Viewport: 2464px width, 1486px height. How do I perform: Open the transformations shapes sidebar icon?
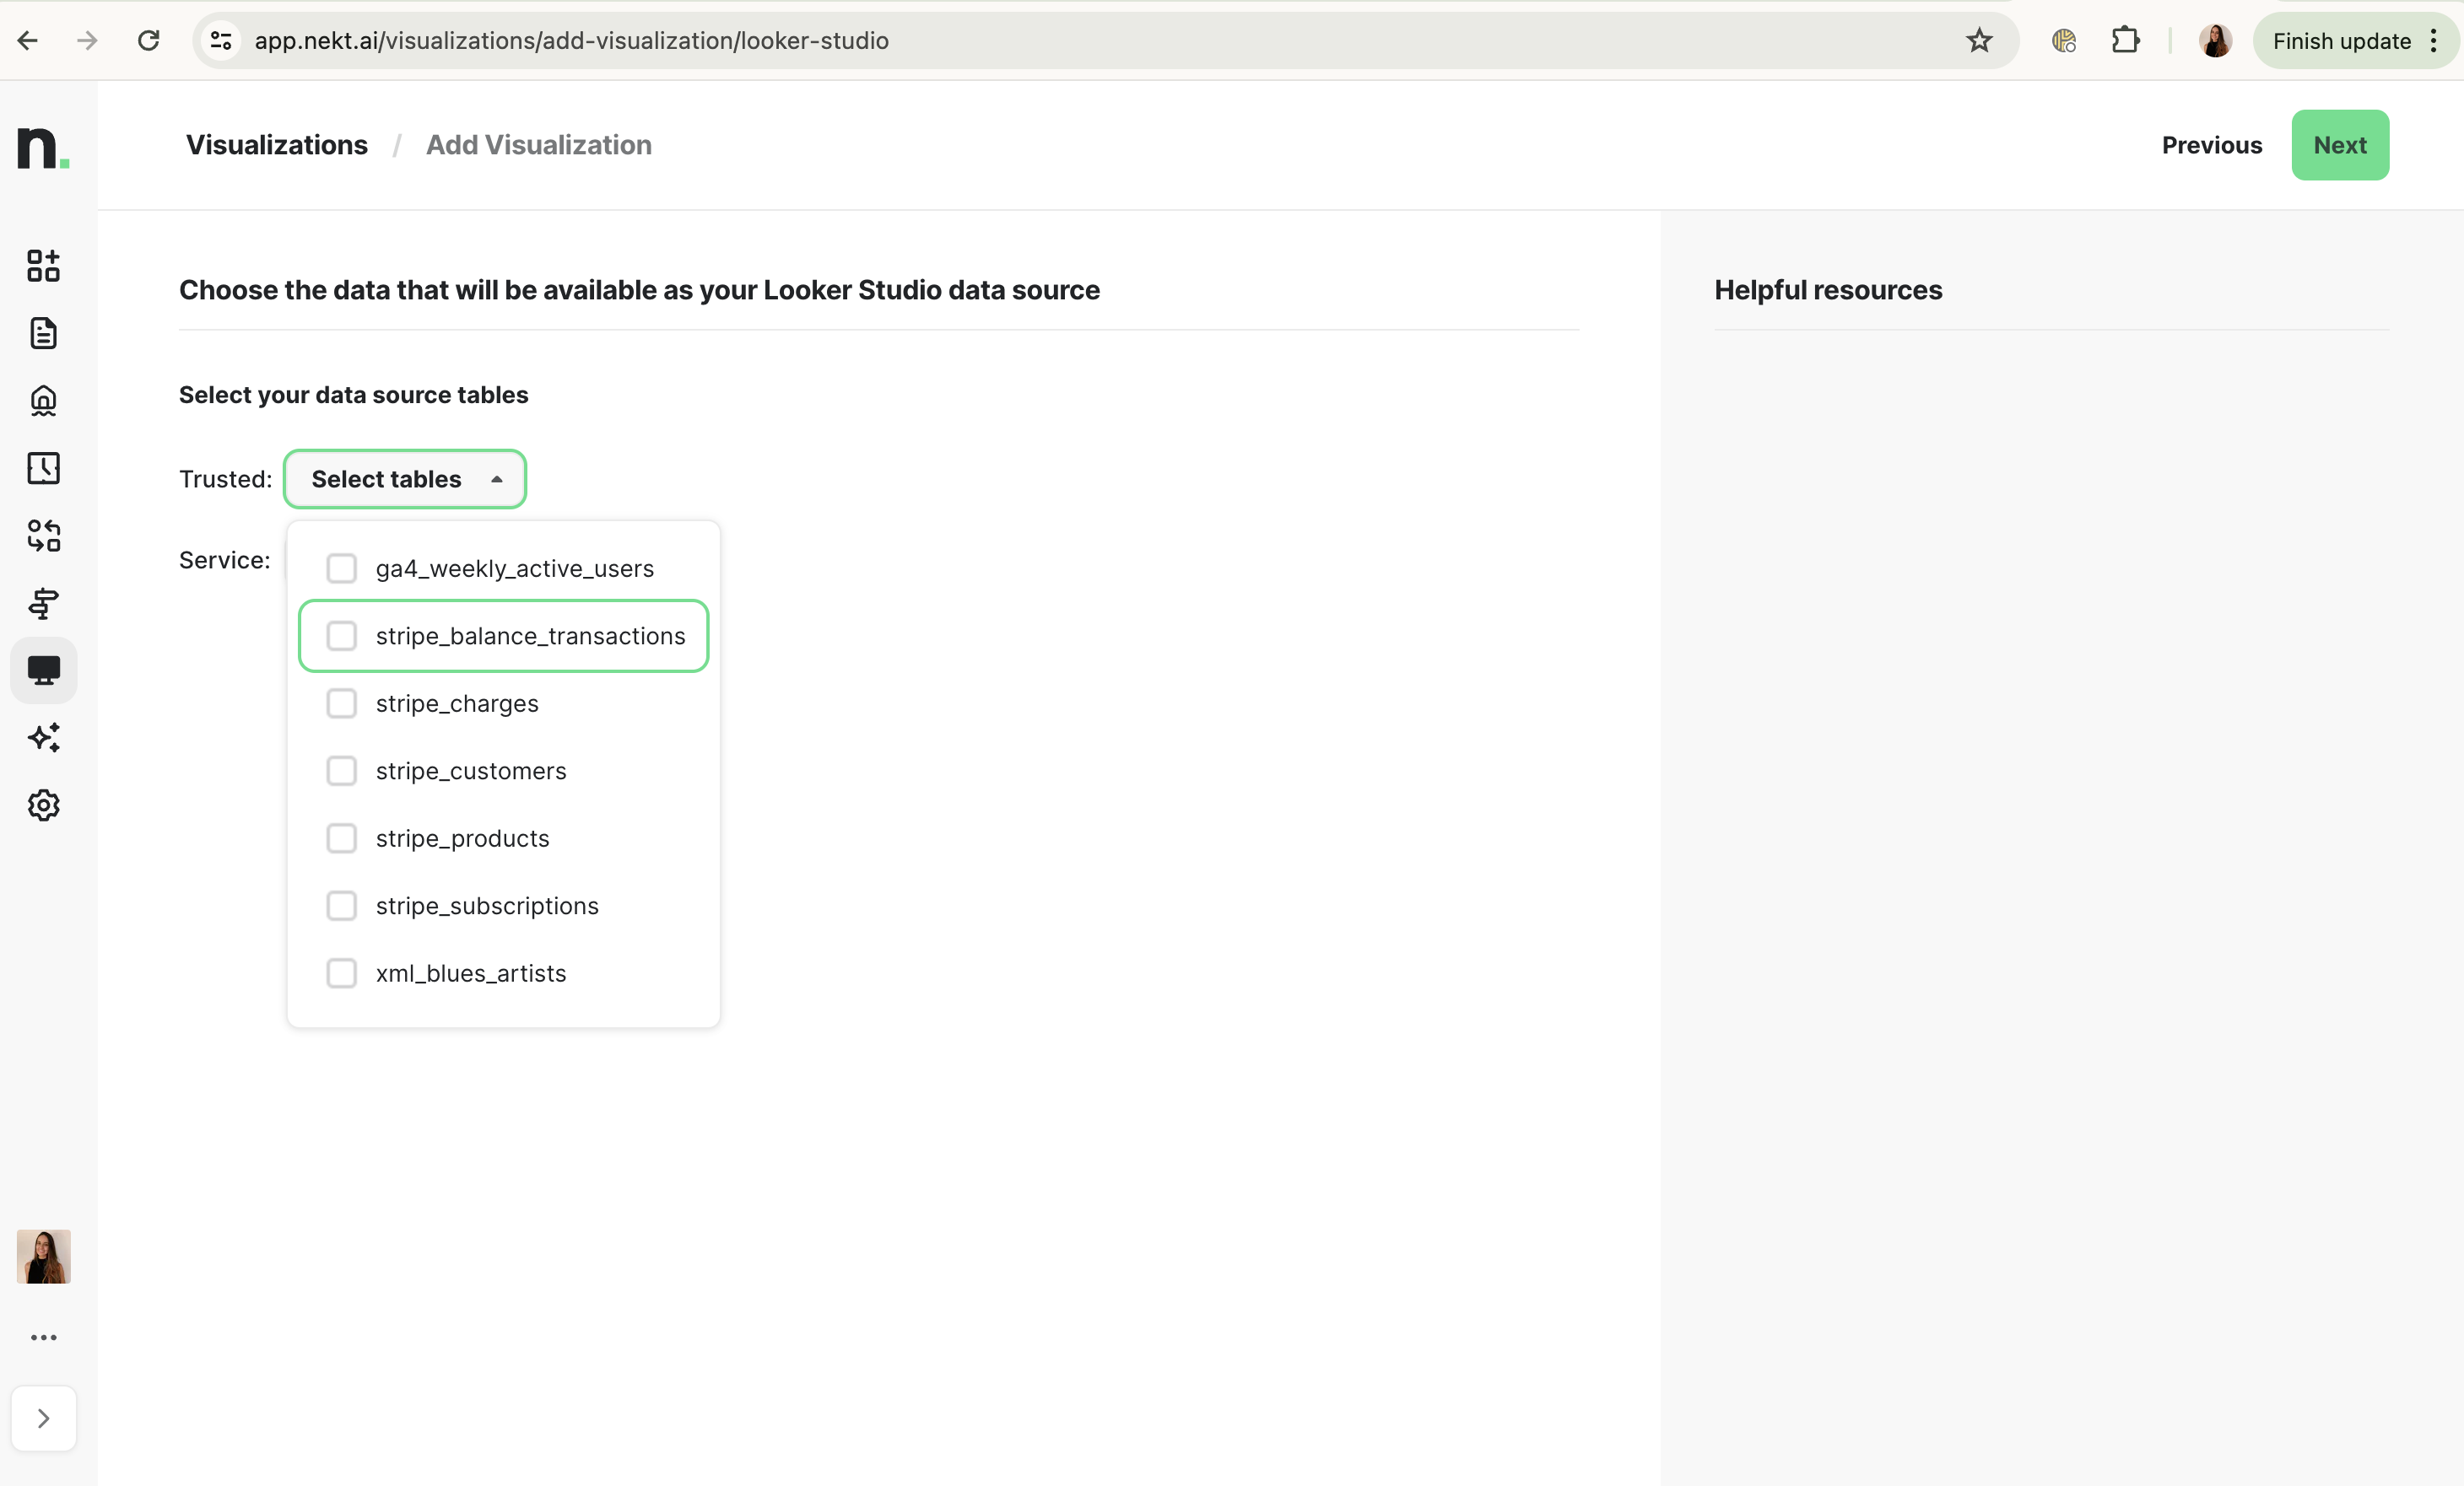click(x=43, y=536)
